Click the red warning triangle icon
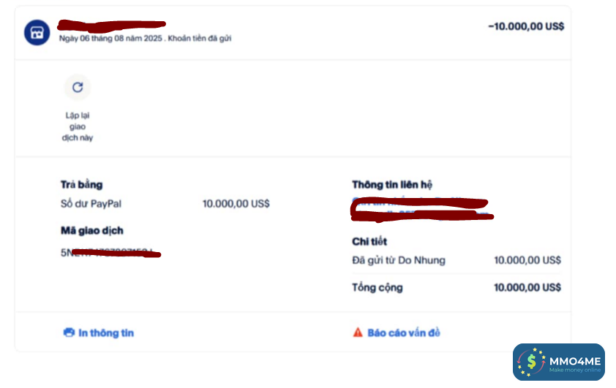The width and height of the screenshot is (616, 388). [x=358, y=333]
